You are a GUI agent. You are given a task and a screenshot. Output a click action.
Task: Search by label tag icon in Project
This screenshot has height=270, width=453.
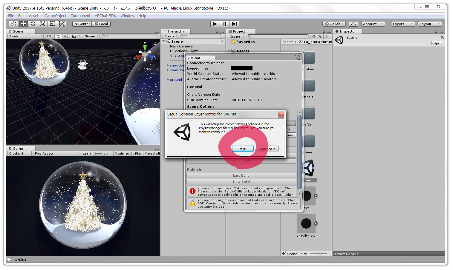pyautogui.click(x=320, y=36)
